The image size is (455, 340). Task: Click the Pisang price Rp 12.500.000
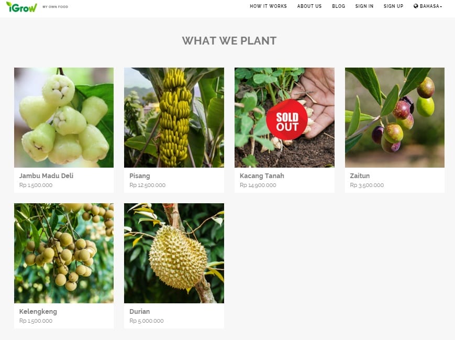148,185
